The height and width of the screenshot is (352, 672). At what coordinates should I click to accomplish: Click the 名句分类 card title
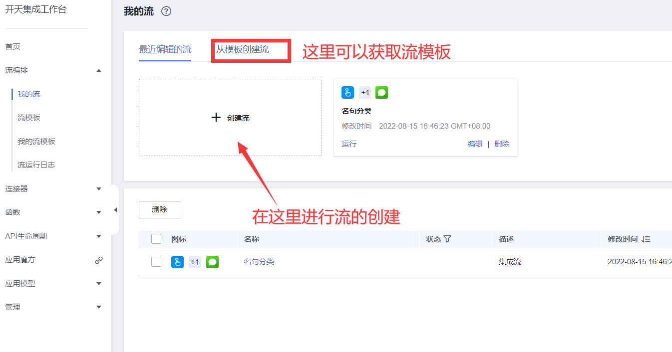(x=356, y=111)
